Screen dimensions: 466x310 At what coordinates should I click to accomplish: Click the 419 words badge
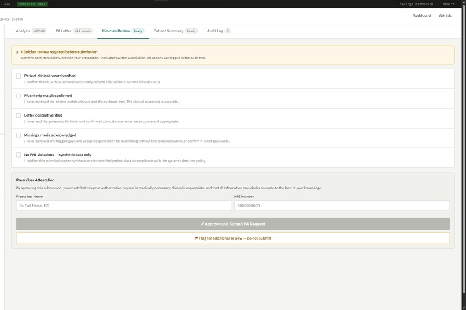click(x=83, y=31)
